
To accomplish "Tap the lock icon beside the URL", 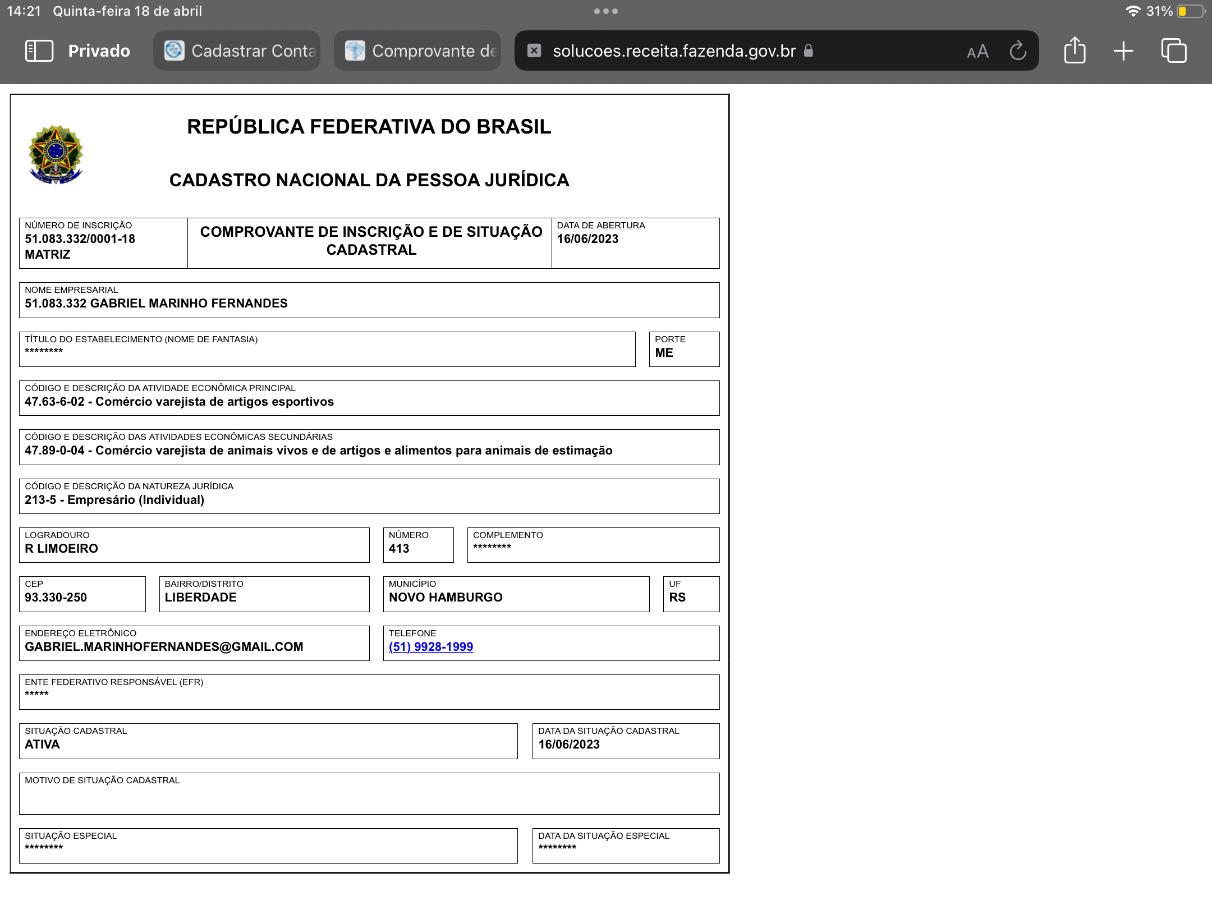I will tap(809, 50).
